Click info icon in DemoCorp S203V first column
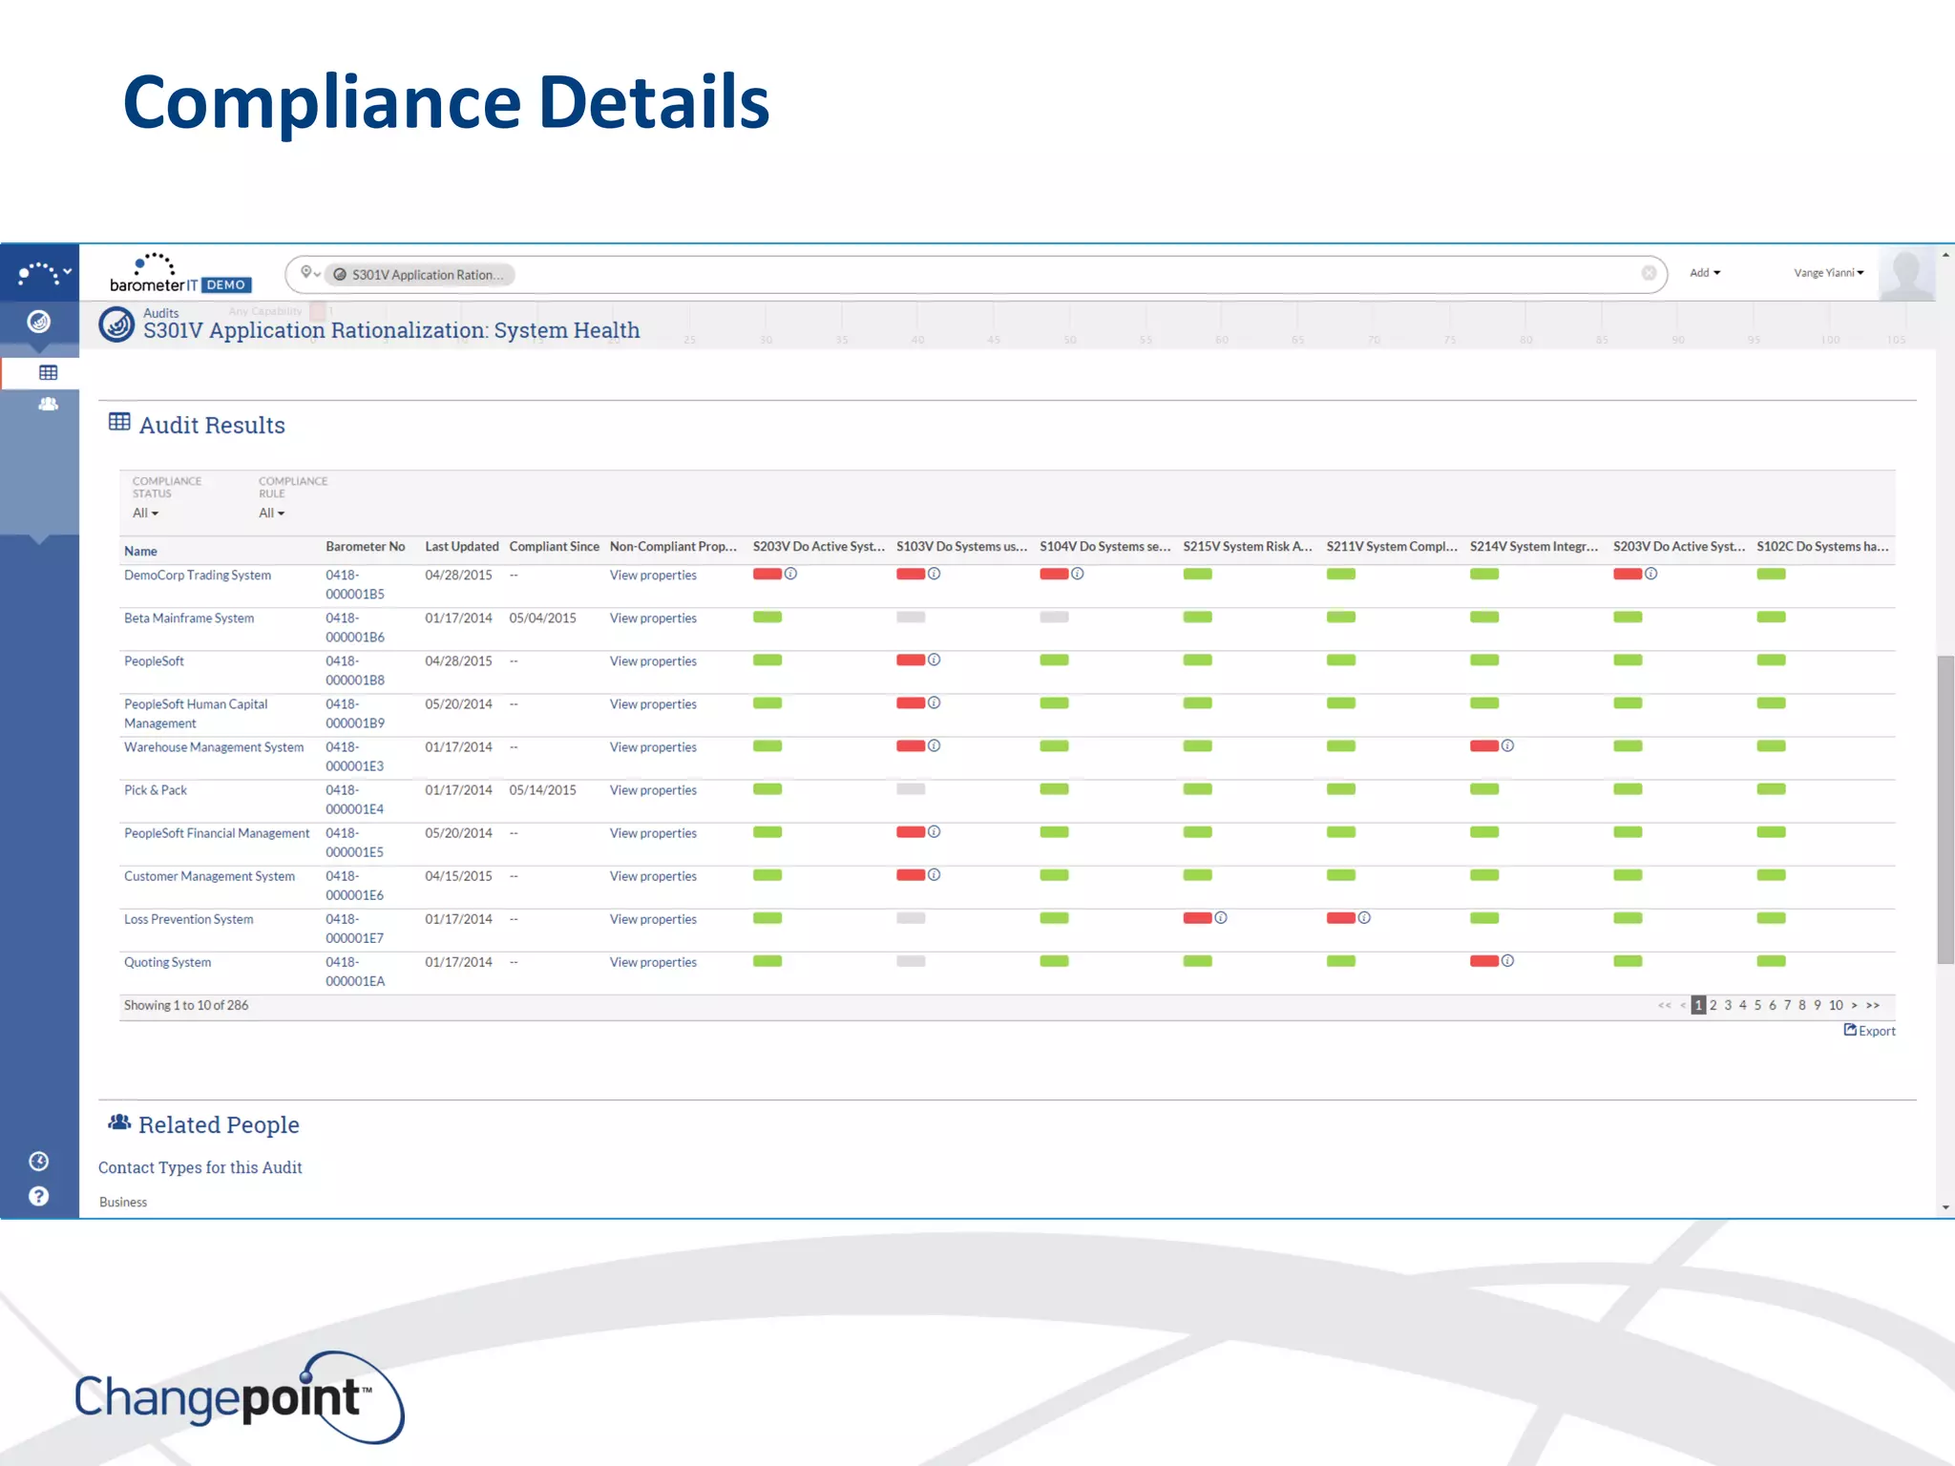Screen dimensions: 1955x1466 [x=790, y=574]
